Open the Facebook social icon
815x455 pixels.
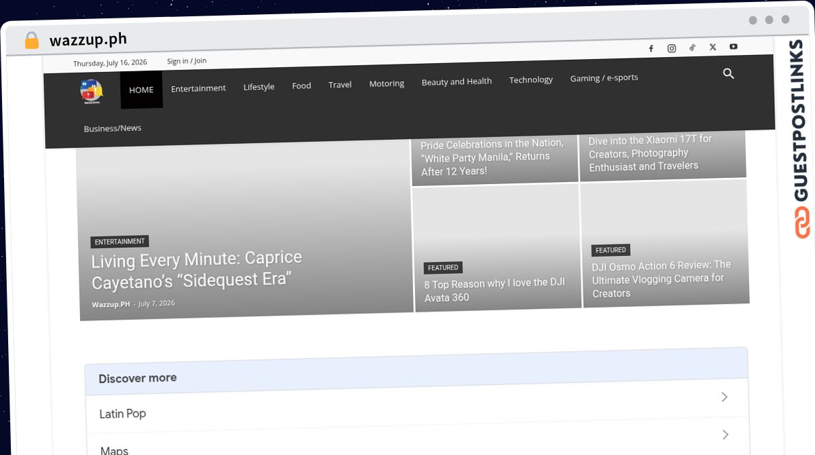click(651, 48)
